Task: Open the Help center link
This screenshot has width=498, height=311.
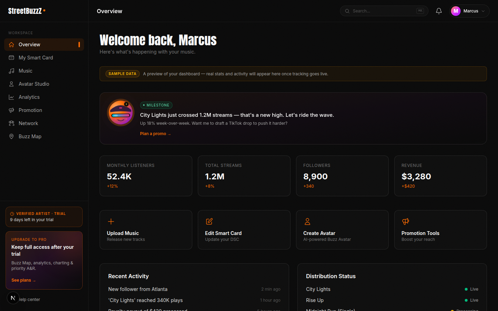Action: pos(29,300)
